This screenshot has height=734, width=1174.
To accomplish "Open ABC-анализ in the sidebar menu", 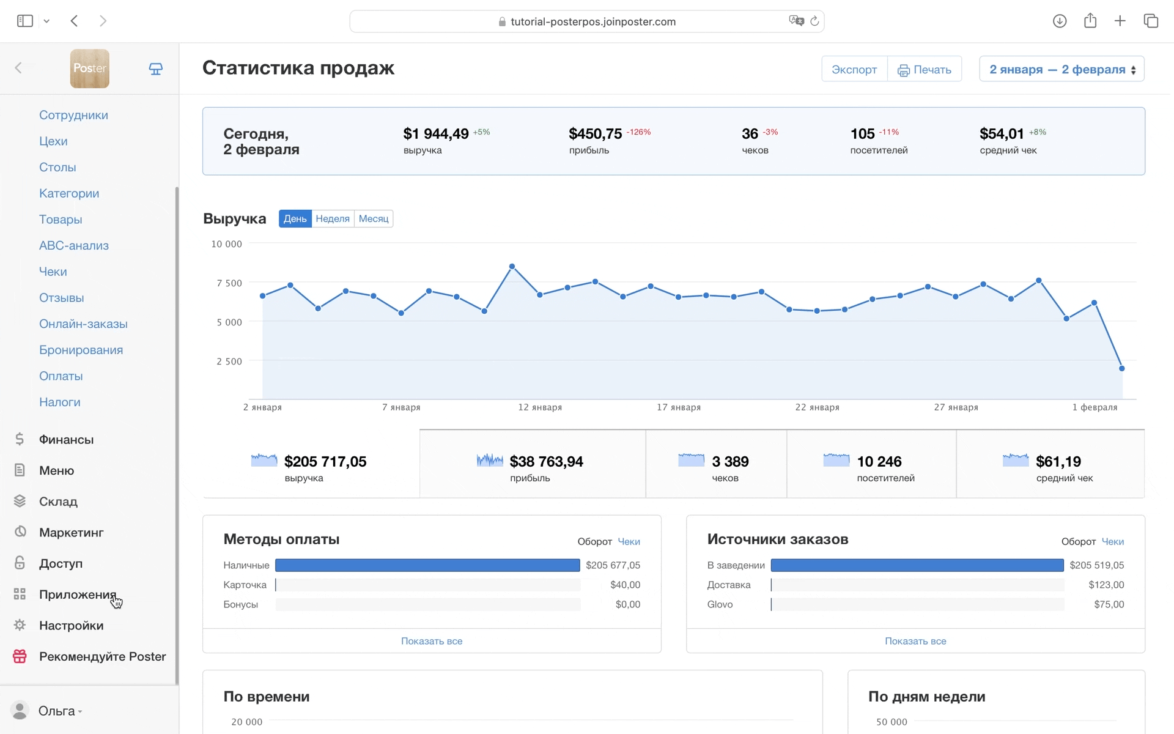I will coord(74,245).
